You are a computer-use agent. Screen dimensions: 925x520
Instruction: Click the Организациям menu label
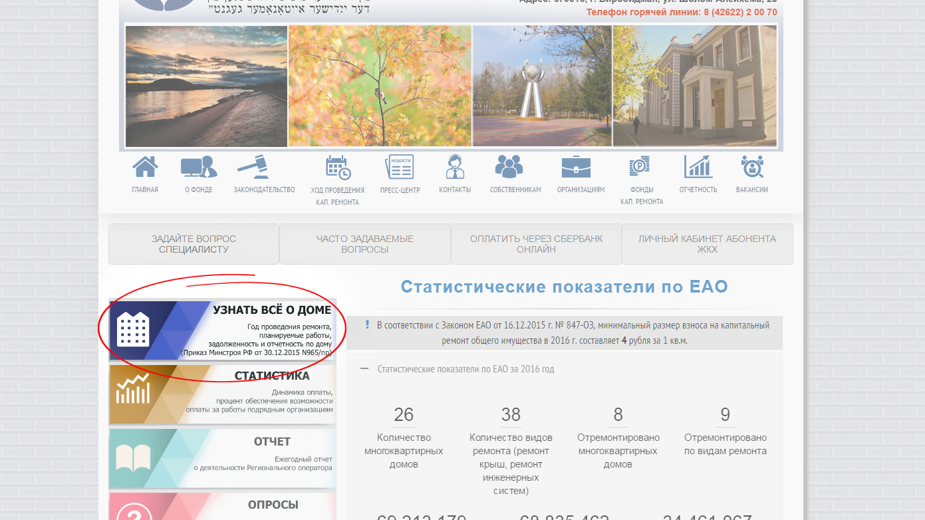tap(581, 190)
